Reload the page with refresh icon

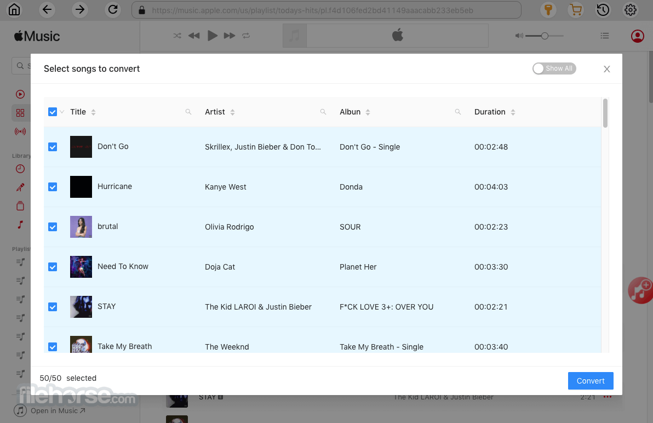[112, 9]
